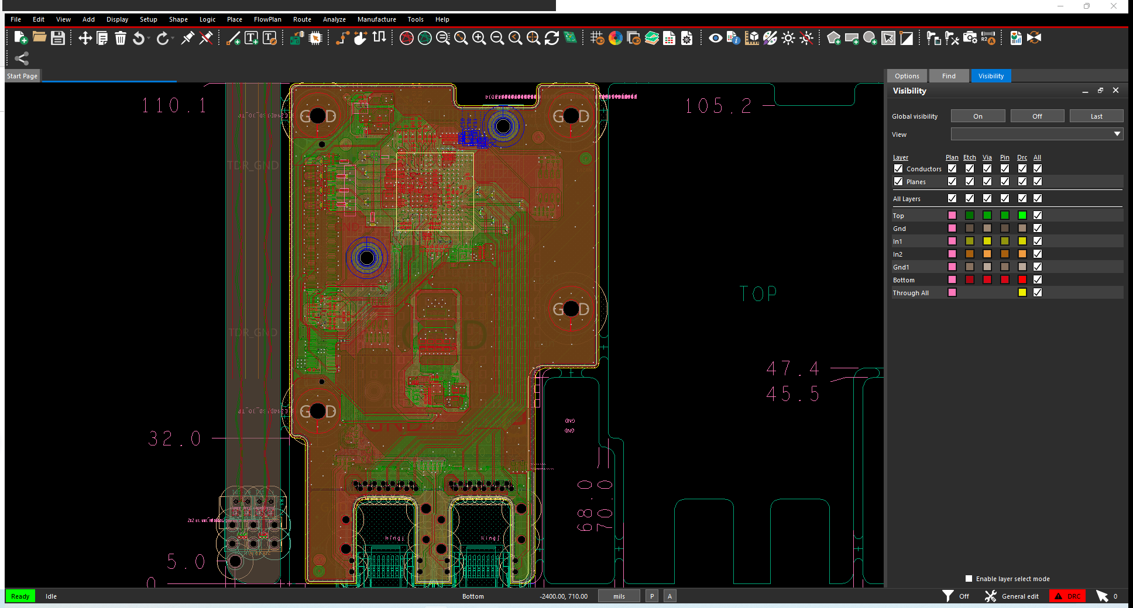Uncheck the Planes layer checkbox
1133x608 pixels.
[898, 181]
